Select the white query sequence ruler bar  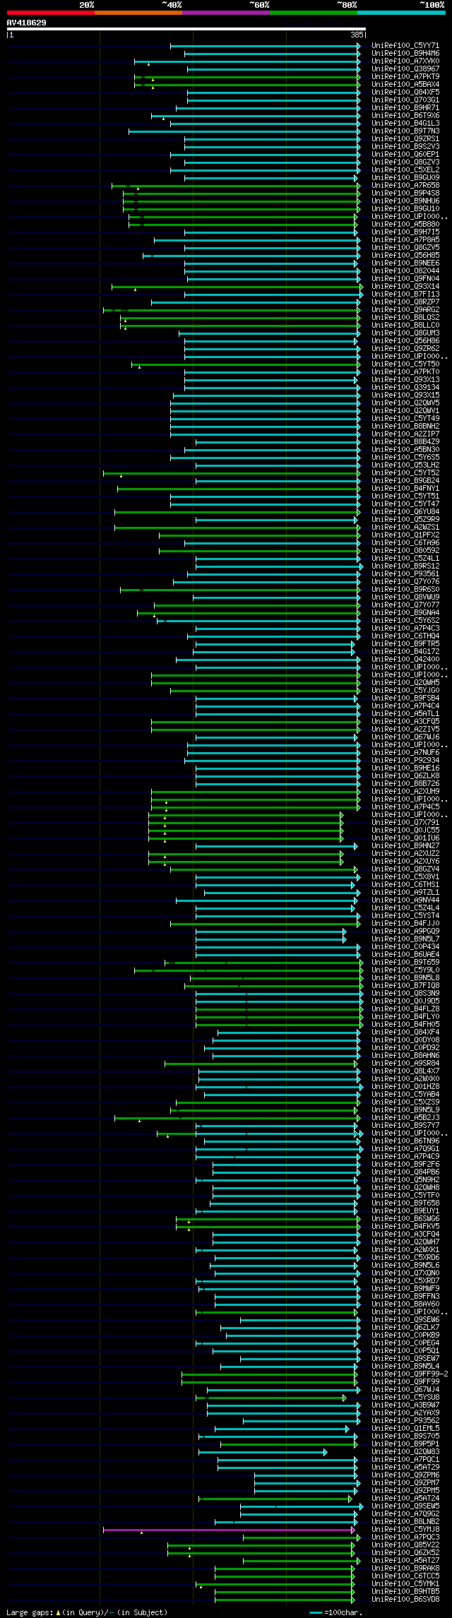(x=186, y=29)
